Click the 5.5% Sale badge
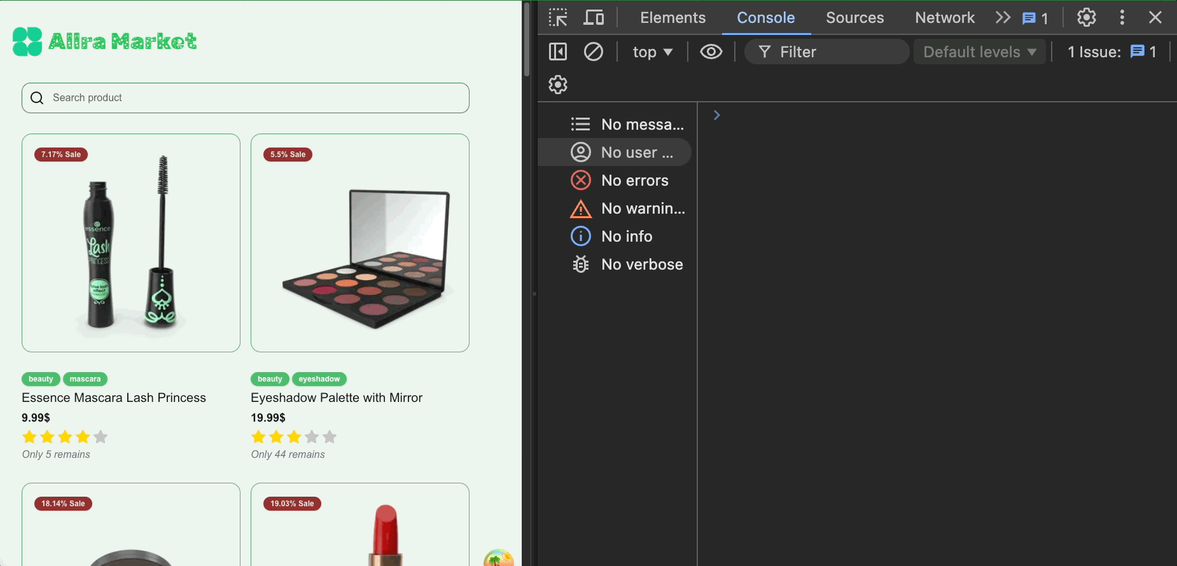Image resolution: width=1177 pixels, height=566 pixels. pyautogui.click(x=288, y=155)
